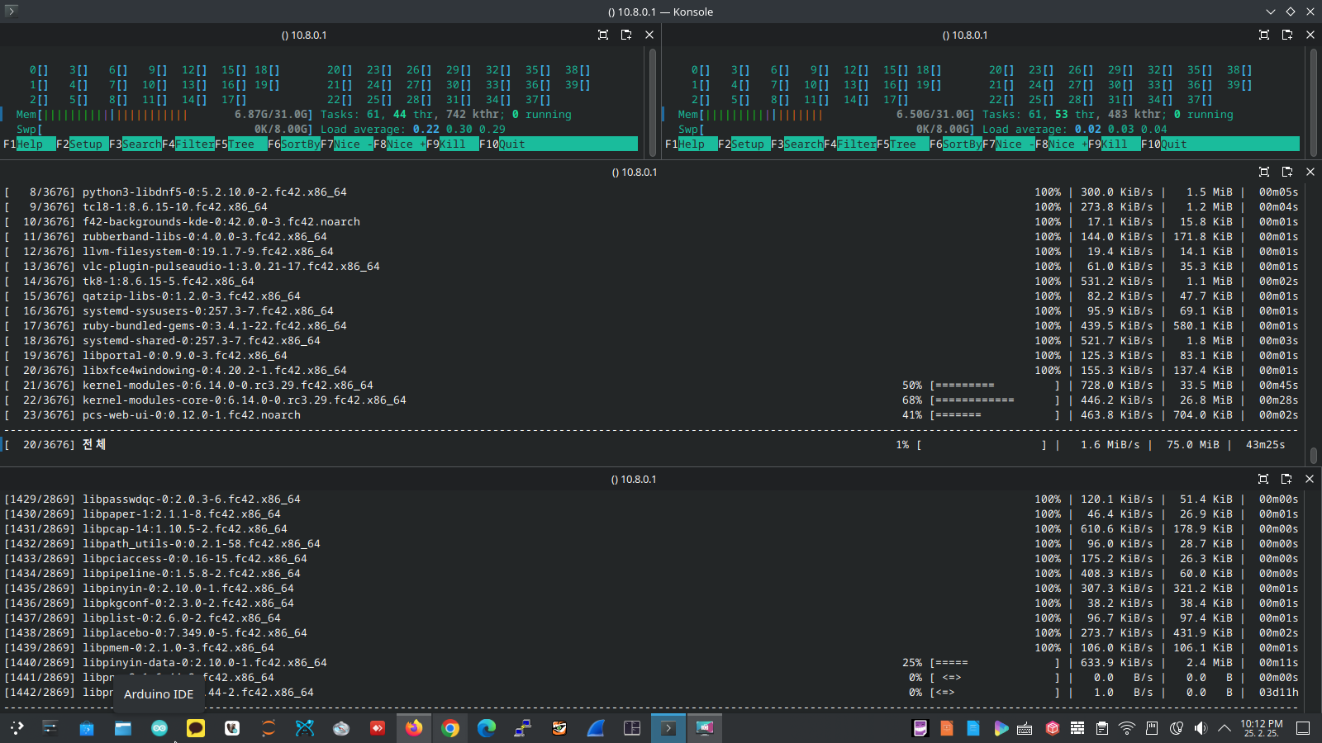Select the pcs-web-ui package row
Screen dimensions: 1322x743
pyautogui.click(x=651, y=415)
